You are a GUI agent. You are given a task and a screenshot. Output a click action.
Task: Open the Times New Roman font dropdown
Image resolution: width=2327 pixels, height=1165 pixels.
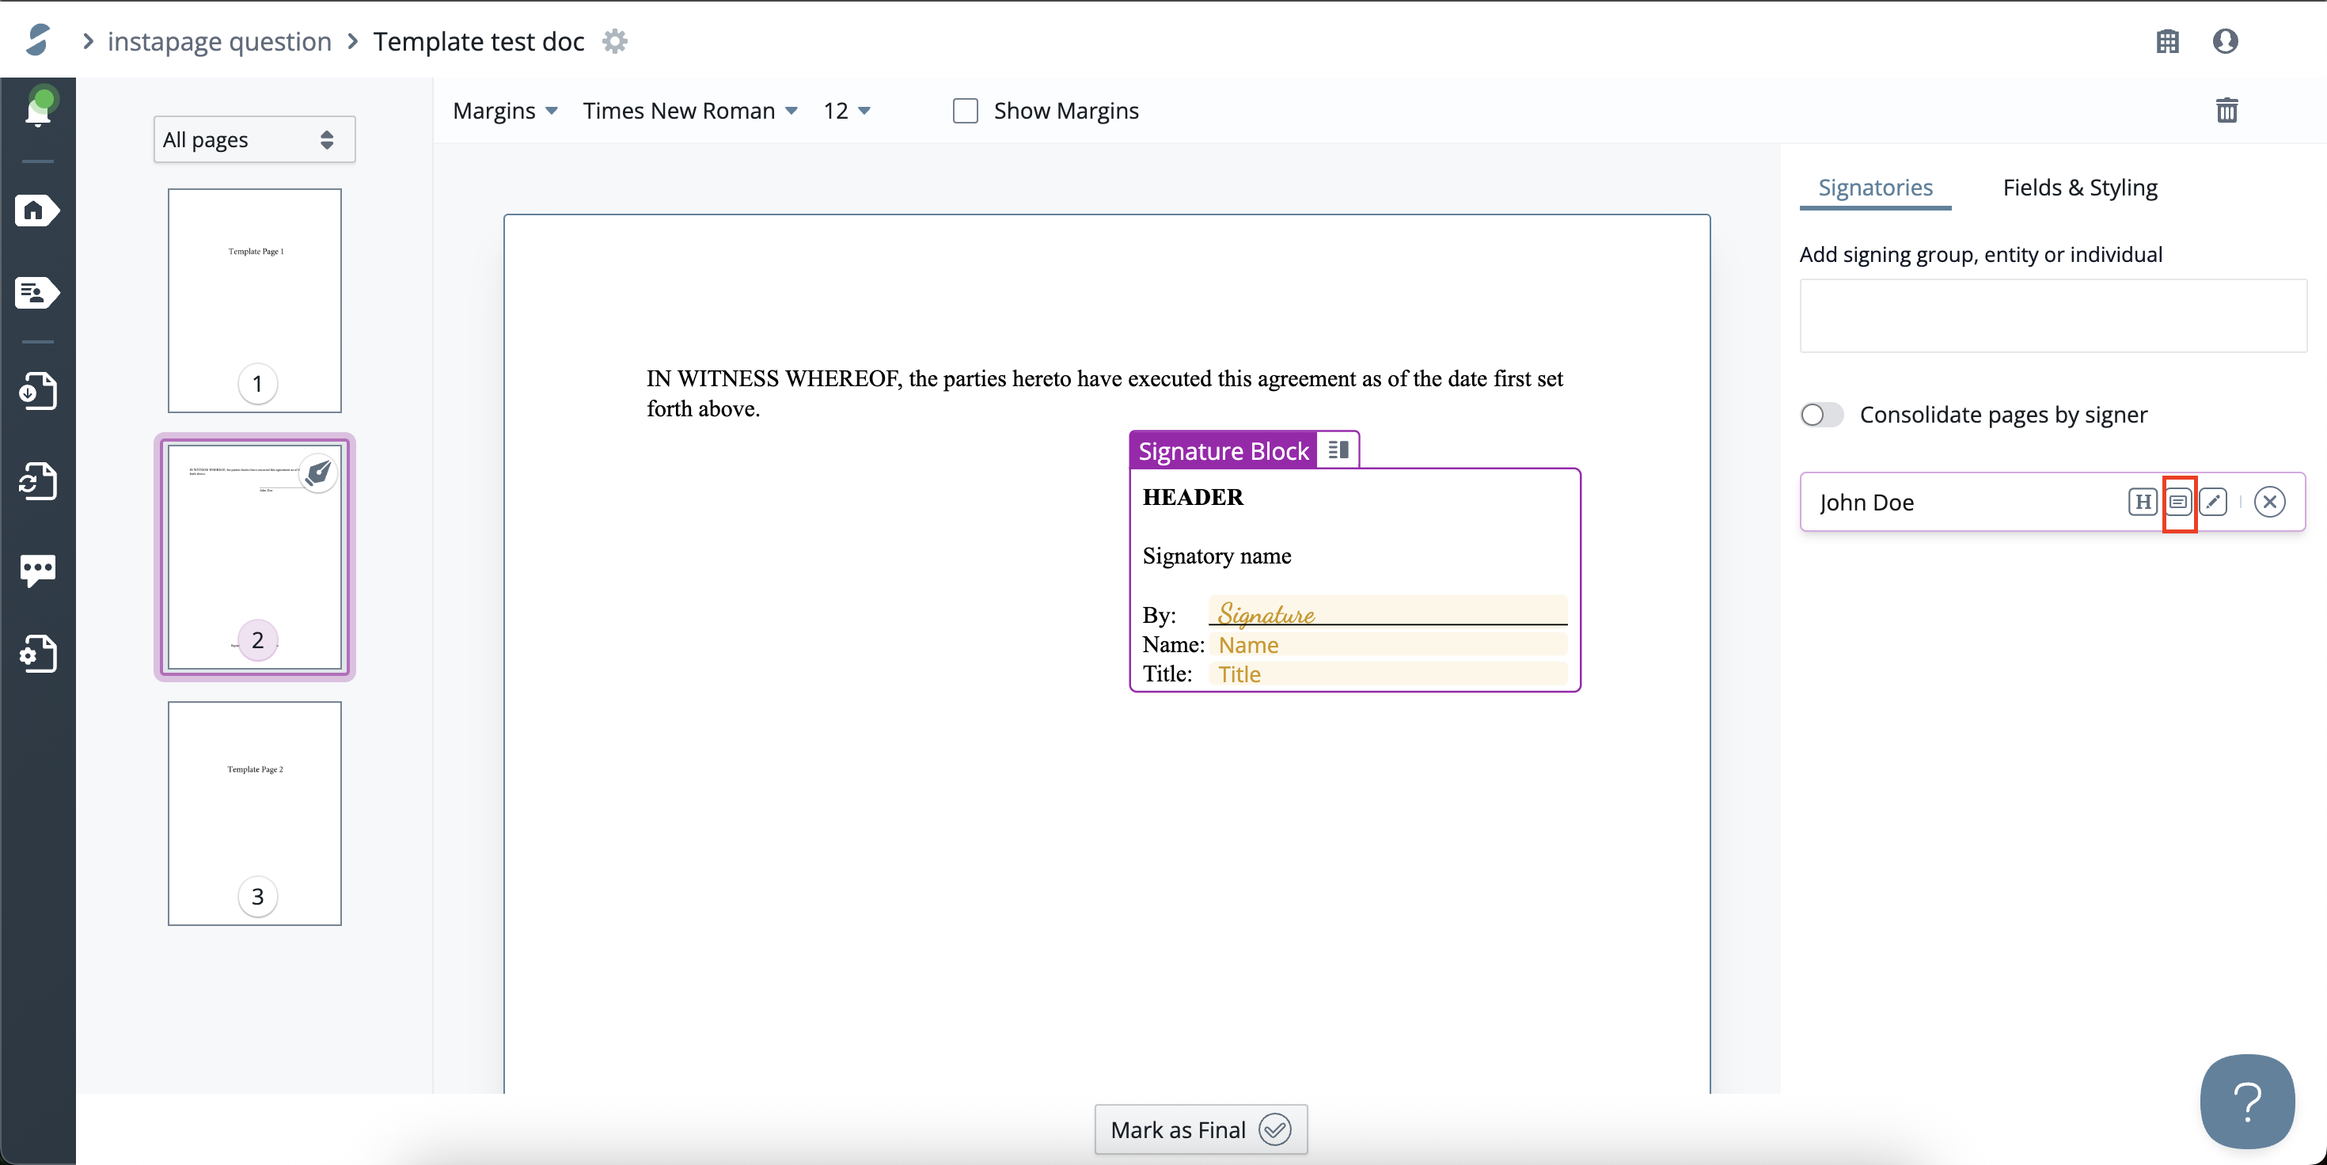click(690, 110)
